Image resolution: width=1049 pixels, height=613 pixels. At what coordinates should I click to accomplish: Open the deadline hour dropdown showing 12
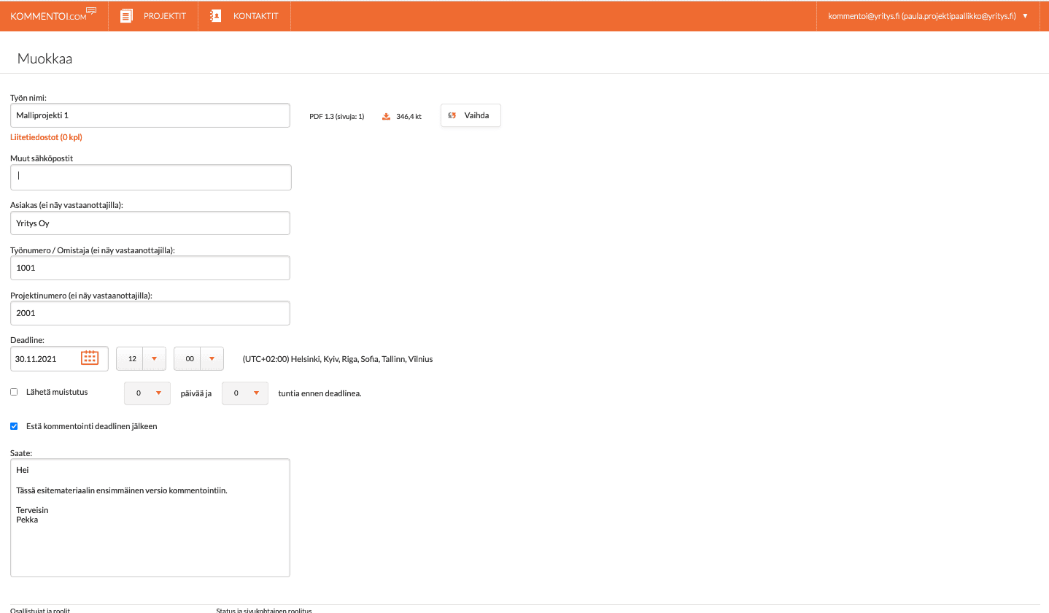[x=154, y=358]
